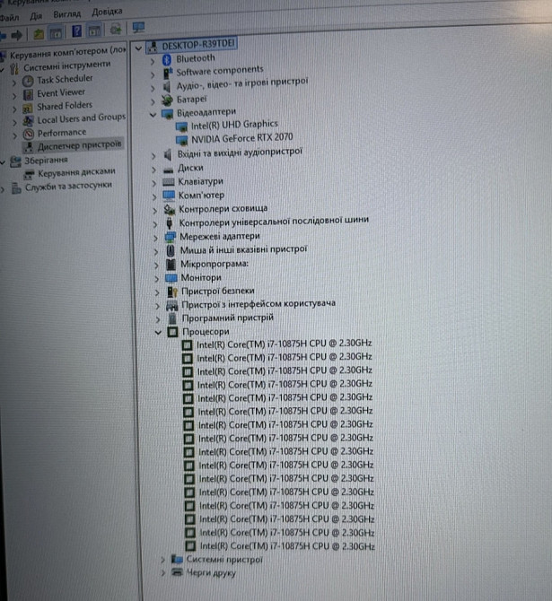This screenshot has height=601, width=552.
Task: Click the Батареї battery category icon
Action: [x=167, y=99]
